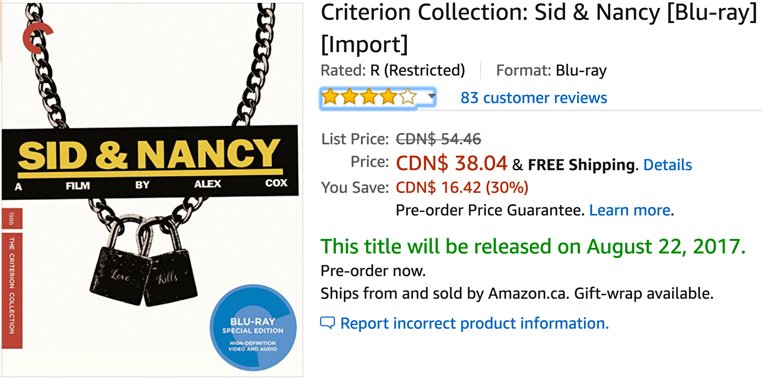Click the product title Criterion Collection: Sid & Nancy
The image size is (763, 380).
(539, 28)
